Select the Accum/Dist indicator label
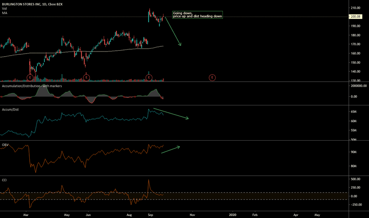 (10, 109)
